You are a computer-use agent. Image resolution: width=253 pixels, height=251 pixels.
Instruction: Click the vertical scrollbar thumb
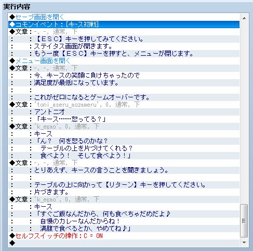coord(244,221)
